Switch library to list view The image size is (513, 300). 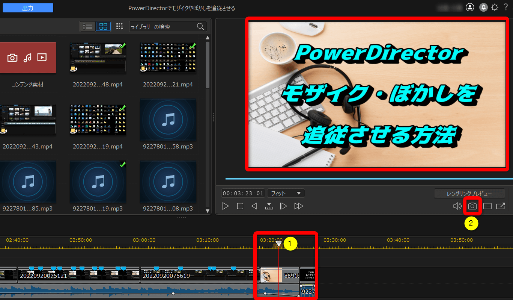coord(87,26)
